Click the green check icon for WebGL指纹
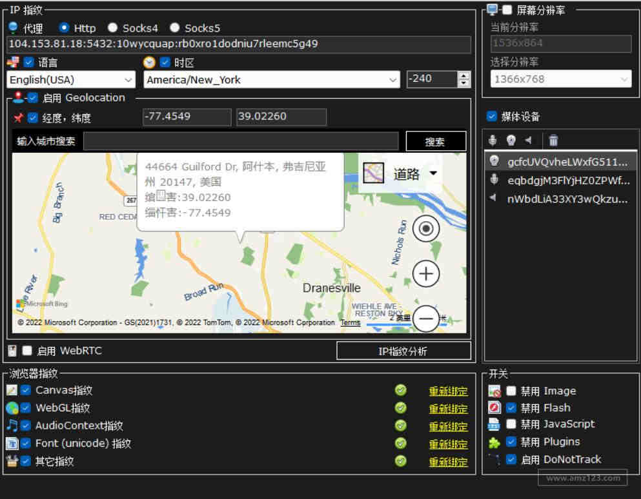This screenshot has height=499, width=641. click(x=401, y=407)
